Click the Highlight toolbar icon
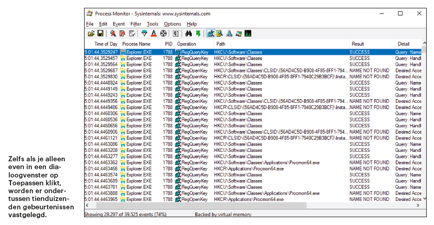434x225 pixels. pyautogui.click(x=154, y=33)
